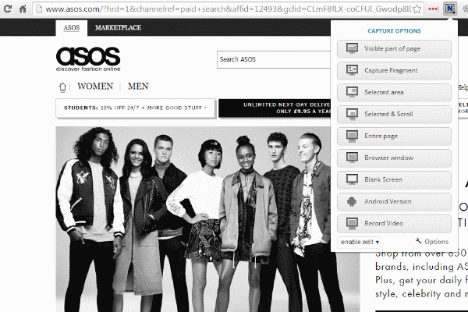Bookmark page with the star icon
The height and width of the screenshot is (312, 468).
[417, 9]
